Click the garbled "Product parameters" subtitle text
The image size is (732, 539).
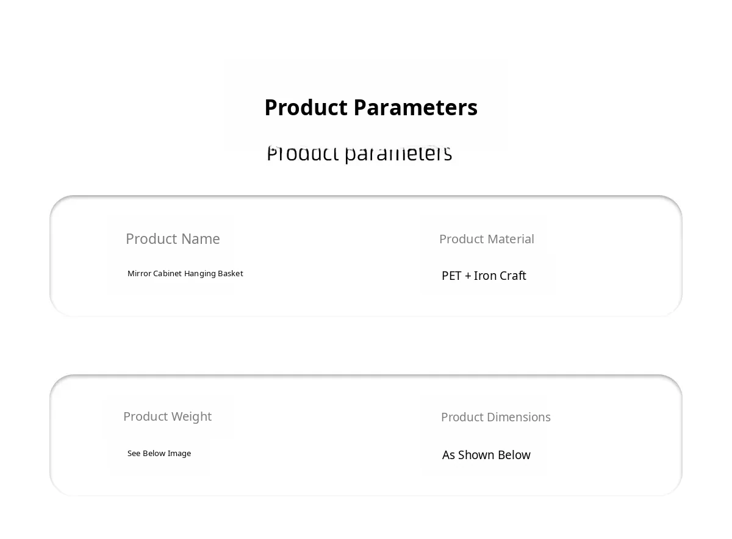coord(359,154)
